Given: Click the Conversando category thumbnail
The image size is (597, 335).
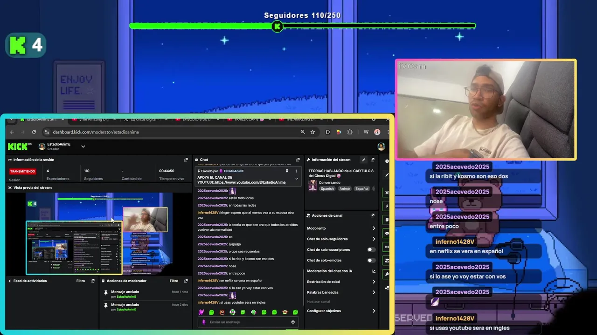Looking at the screenshot, I should click(x=312, y=185).
